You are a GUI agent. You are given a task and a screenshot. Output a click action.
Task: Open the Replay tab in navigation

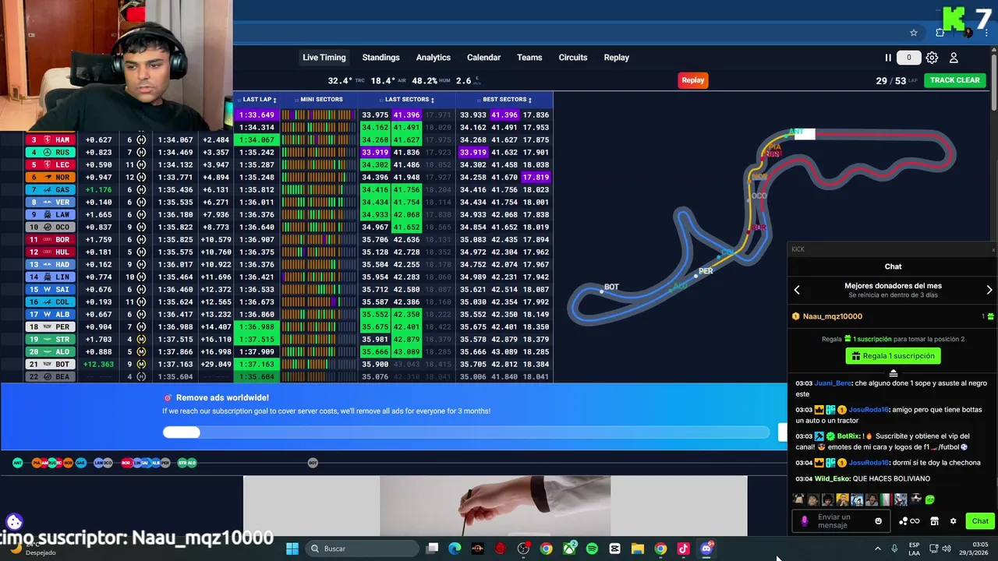[x=616, y=58]
